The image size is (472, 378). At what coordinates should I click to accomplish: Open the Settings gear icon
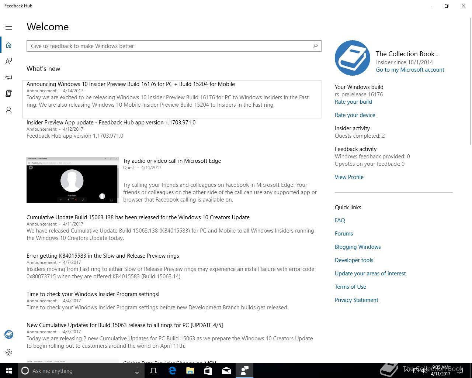[x=9, y=353]
